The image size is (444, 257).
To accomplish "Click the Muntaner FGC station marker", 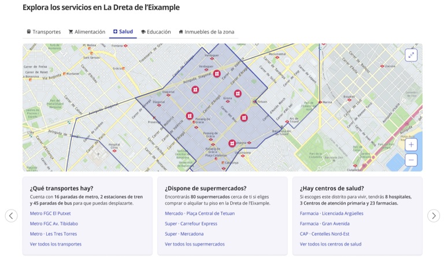I will click(x=64, y=74).
